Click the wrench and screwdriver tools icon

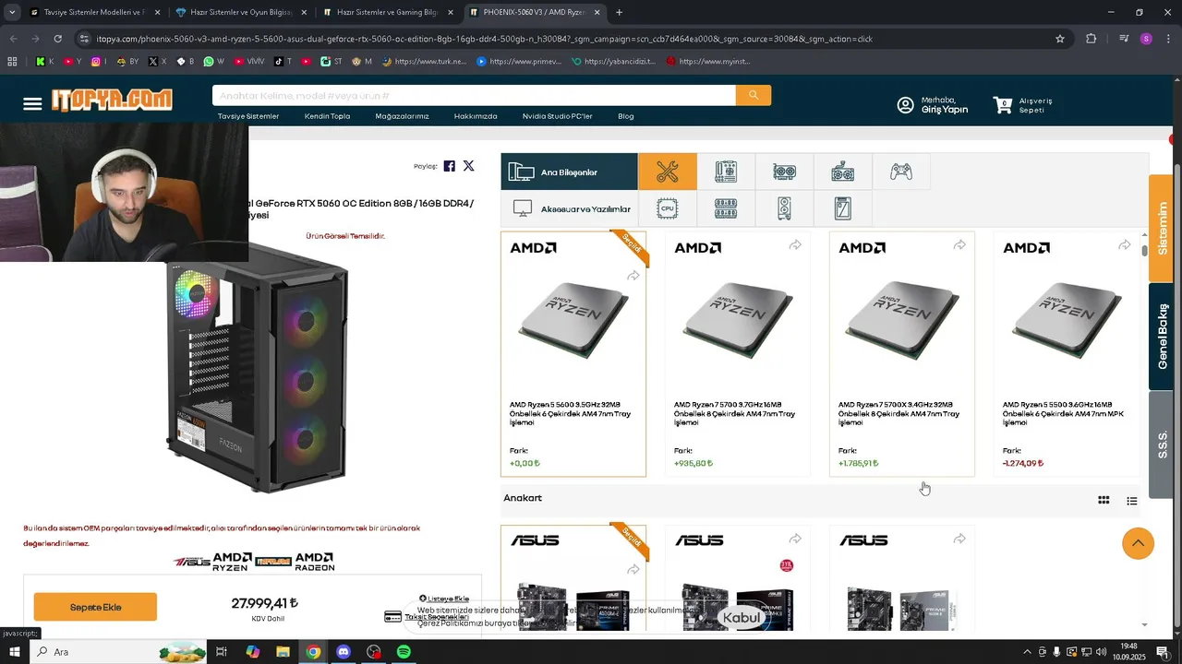[668, 172]
